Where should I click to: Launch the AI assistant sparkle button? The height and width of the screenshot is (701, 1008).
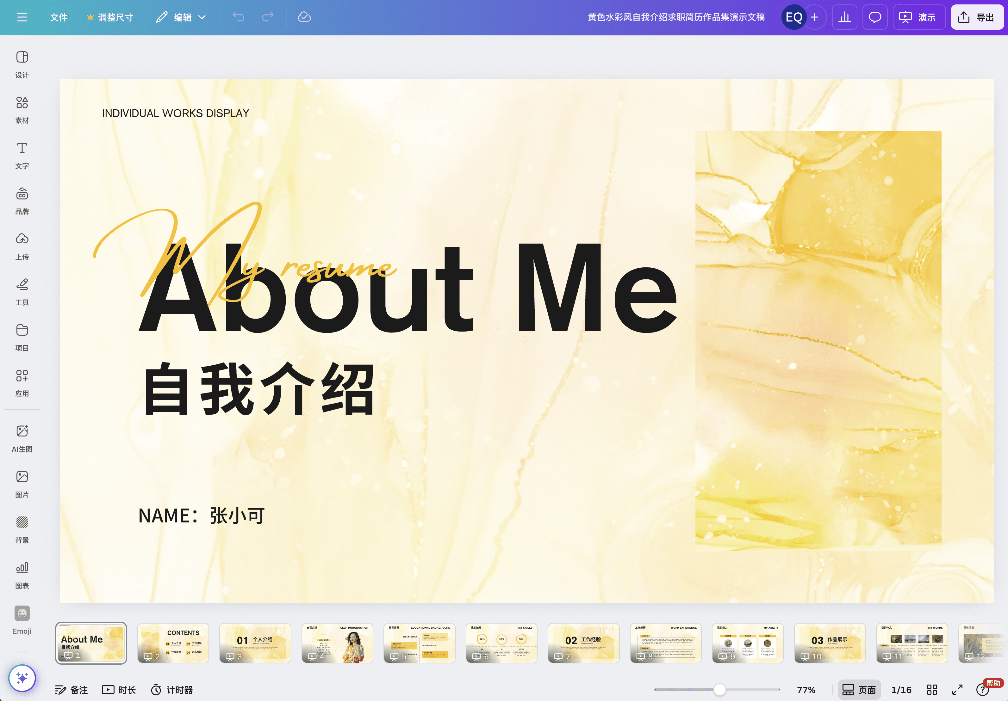[22, 678]
